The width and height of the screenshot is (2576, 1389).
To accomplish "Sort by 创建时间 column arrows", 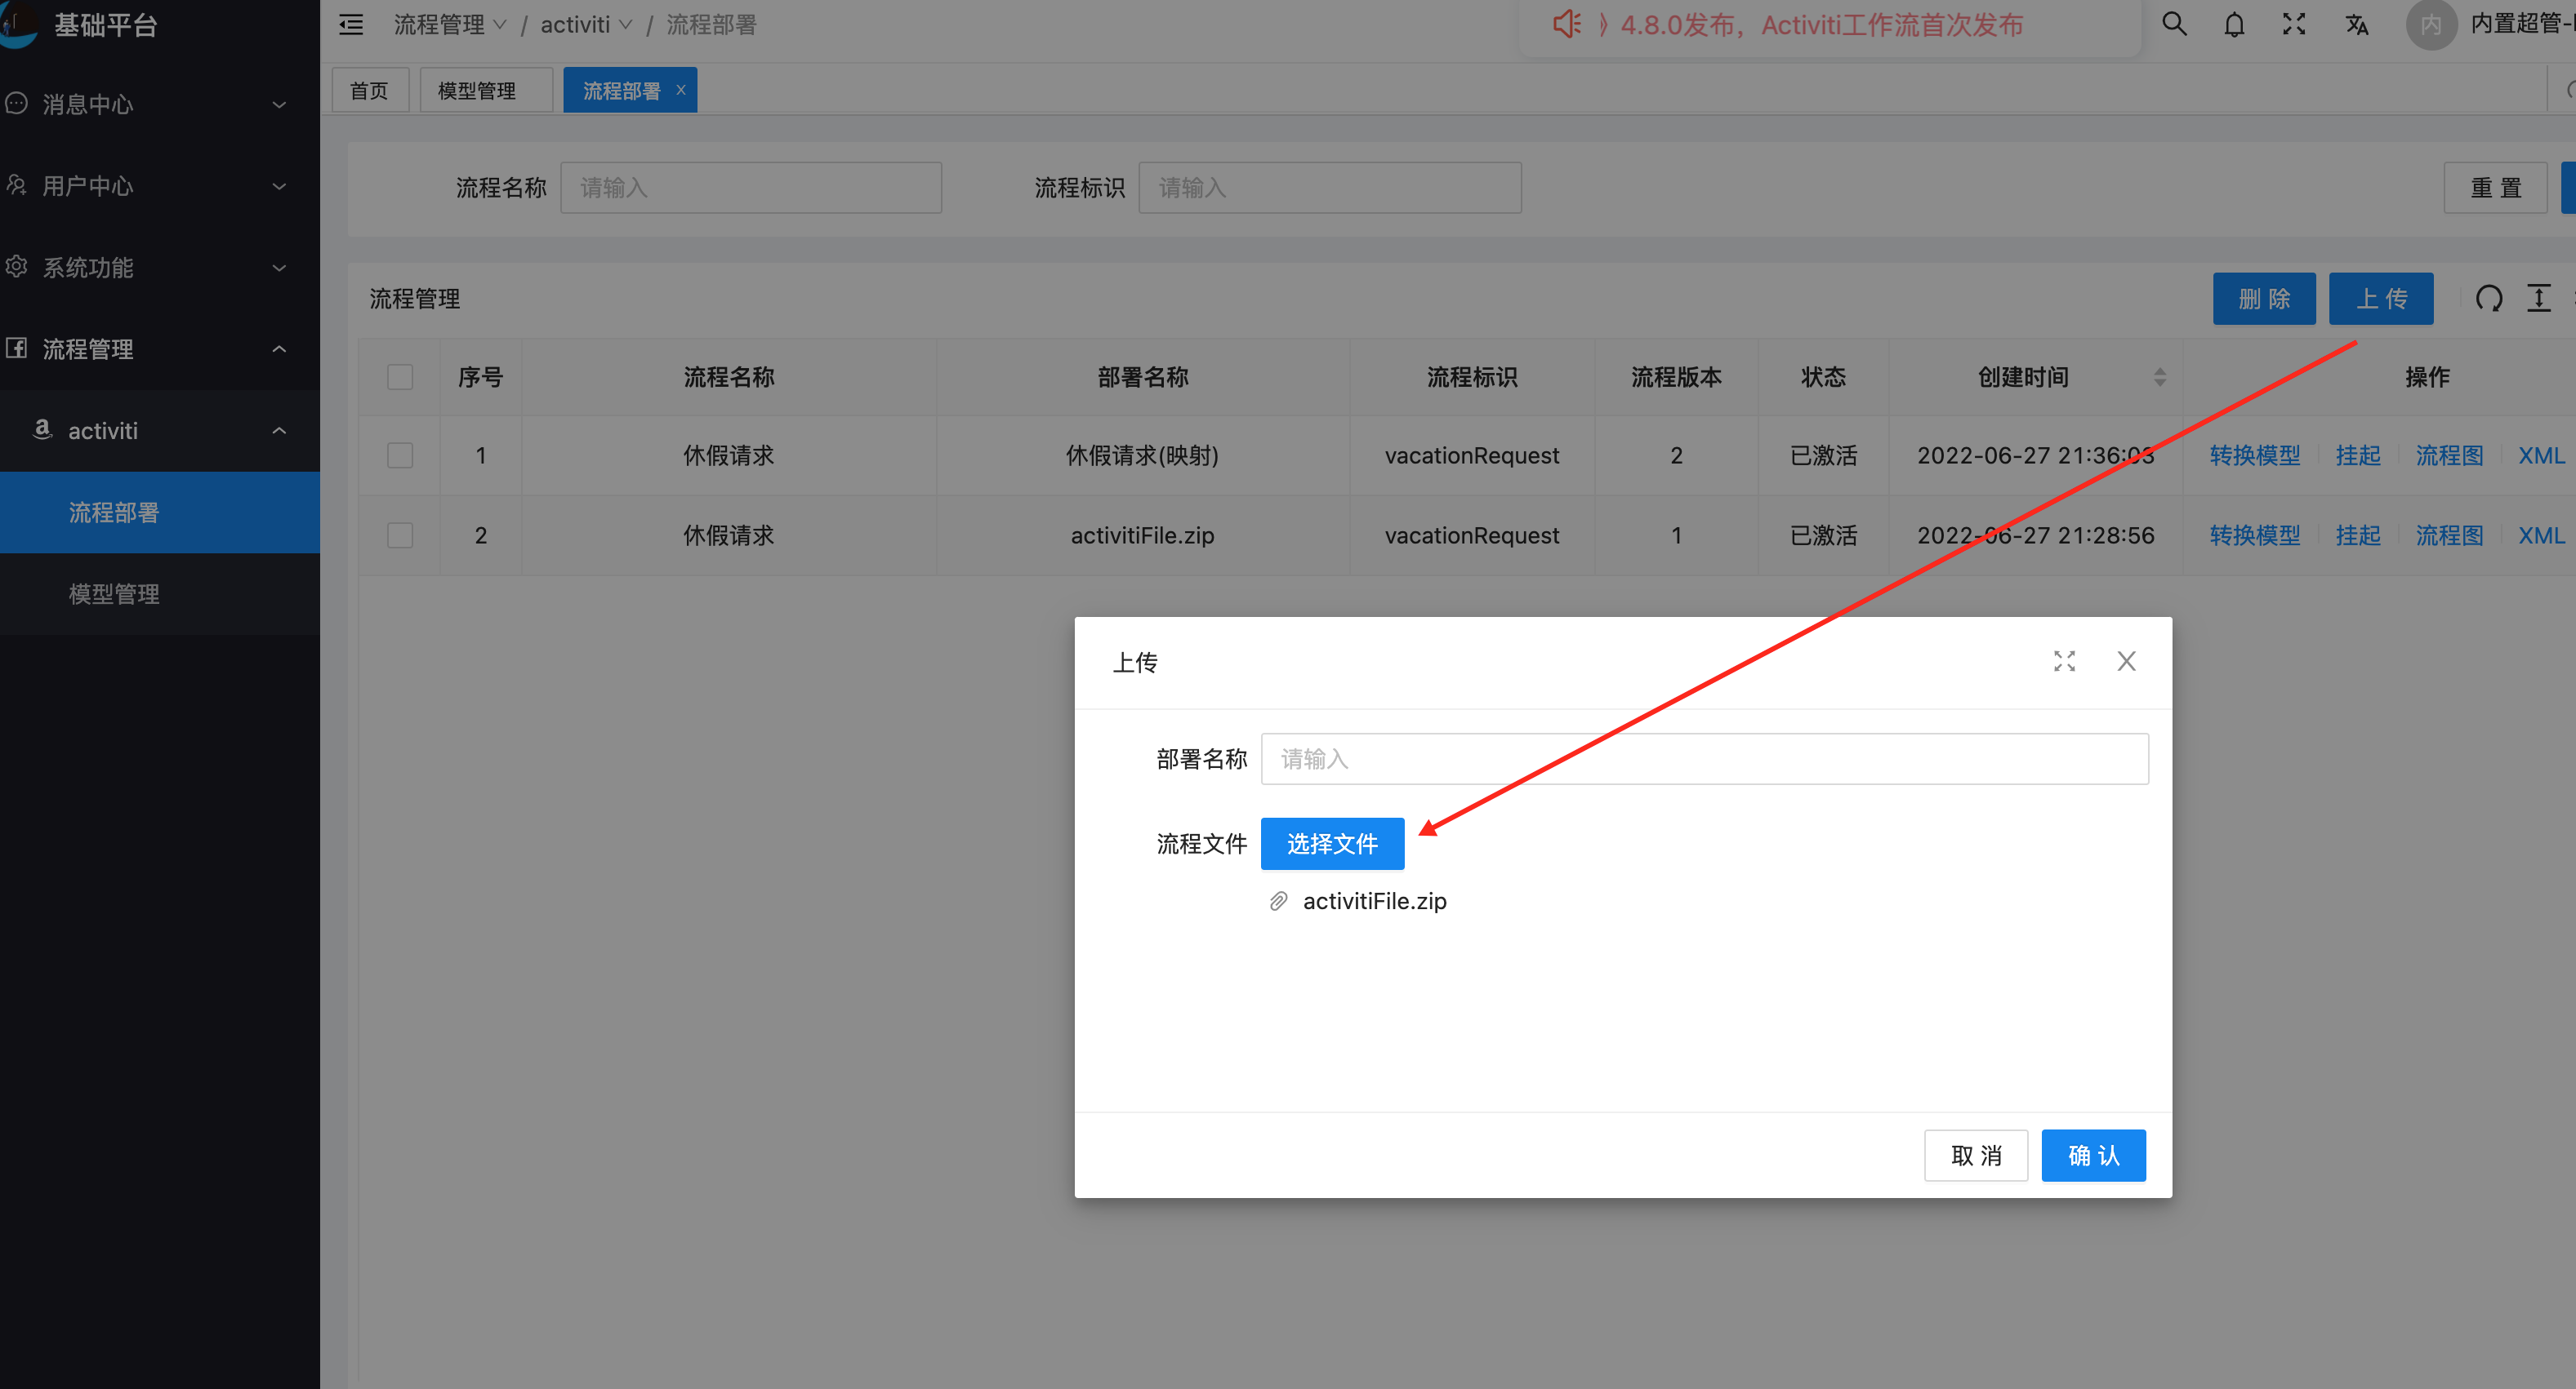I will (x=2160, y=377).
